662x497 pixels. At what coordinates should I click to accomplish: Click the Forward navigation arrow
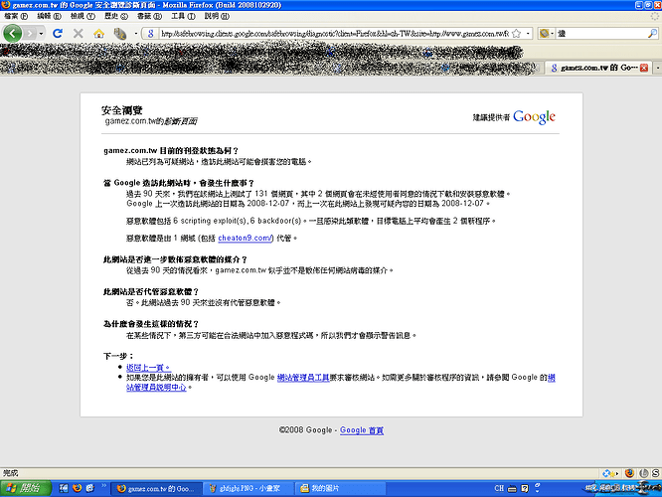30,34
